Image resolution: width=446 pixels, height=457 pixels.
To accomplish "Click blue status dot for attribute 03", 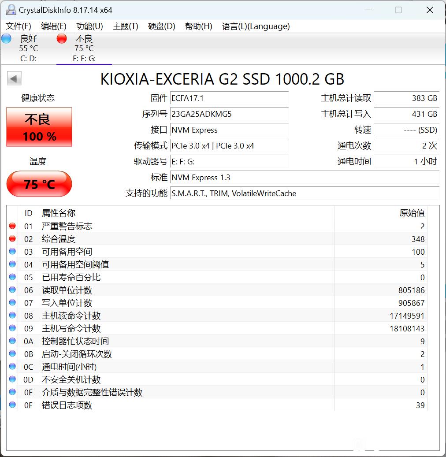I will (x=12, y=251).
